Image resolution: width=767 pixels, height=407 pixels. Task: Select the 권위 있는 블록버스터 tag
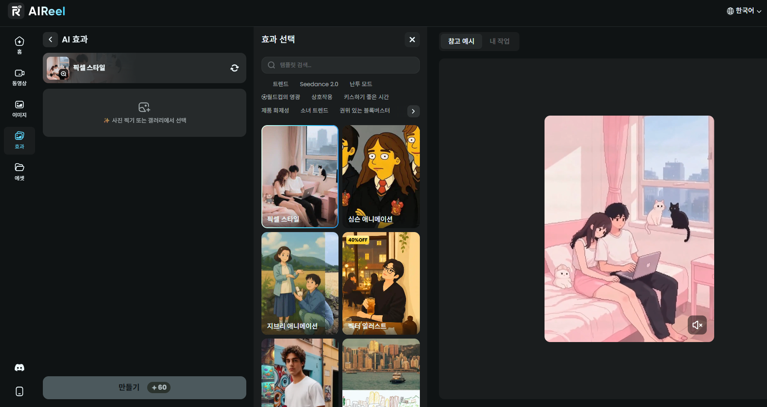point(365,110)
